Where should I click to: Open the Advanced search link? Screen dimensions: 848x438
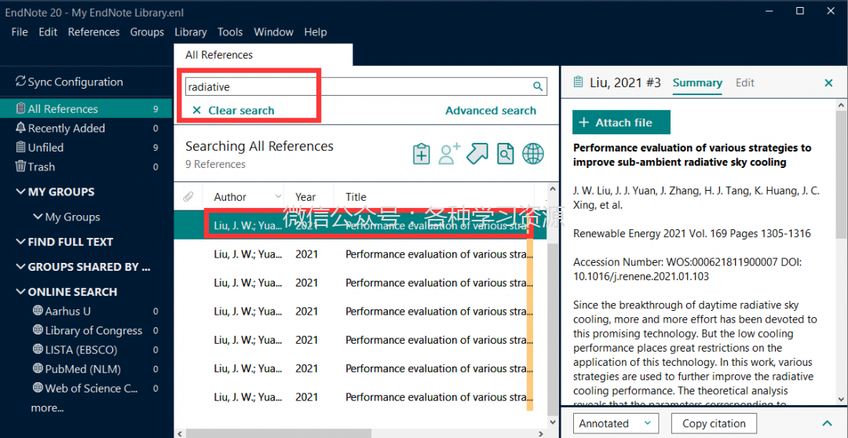point(491,111)
